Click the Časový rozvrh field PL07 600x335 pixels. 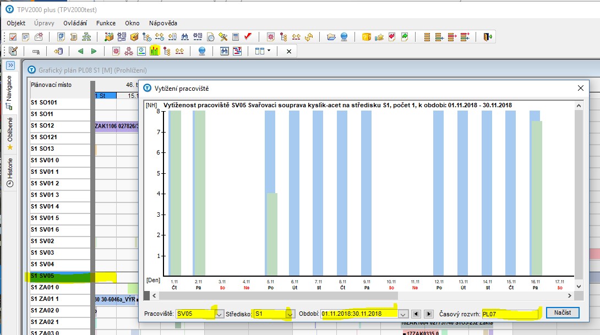510,314
